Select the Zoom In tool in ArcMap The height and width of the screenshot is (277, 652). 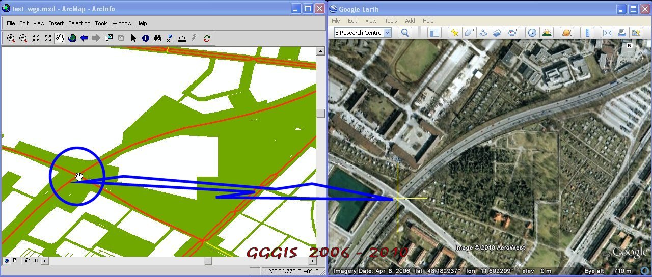pyautogui.click(x=11, y=38)
